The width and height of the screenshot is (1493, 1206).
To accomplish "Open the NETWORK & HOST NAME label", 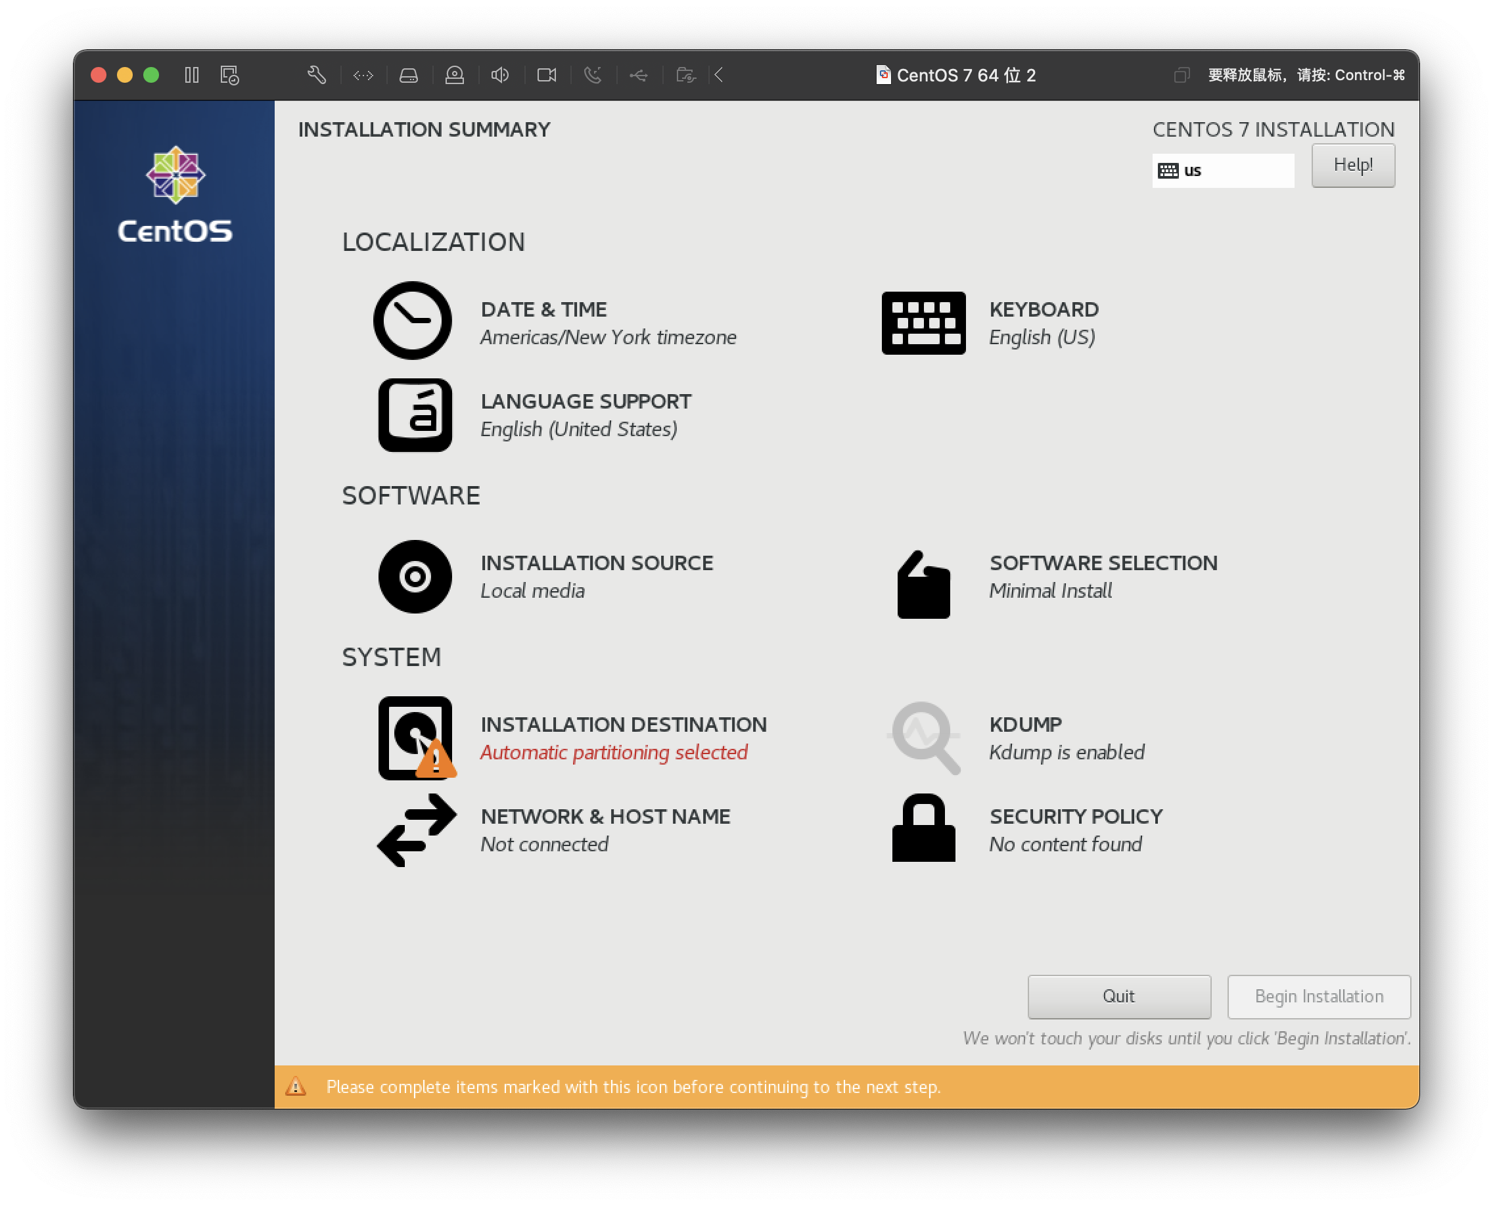I will tap(605, 816).
